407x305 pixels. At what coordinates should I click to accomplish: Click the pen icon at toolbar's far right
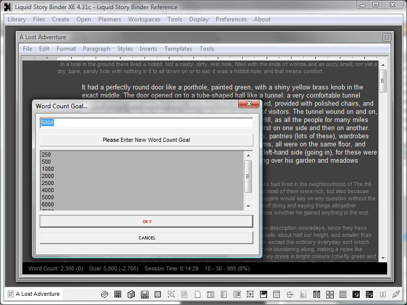[396, 294]
